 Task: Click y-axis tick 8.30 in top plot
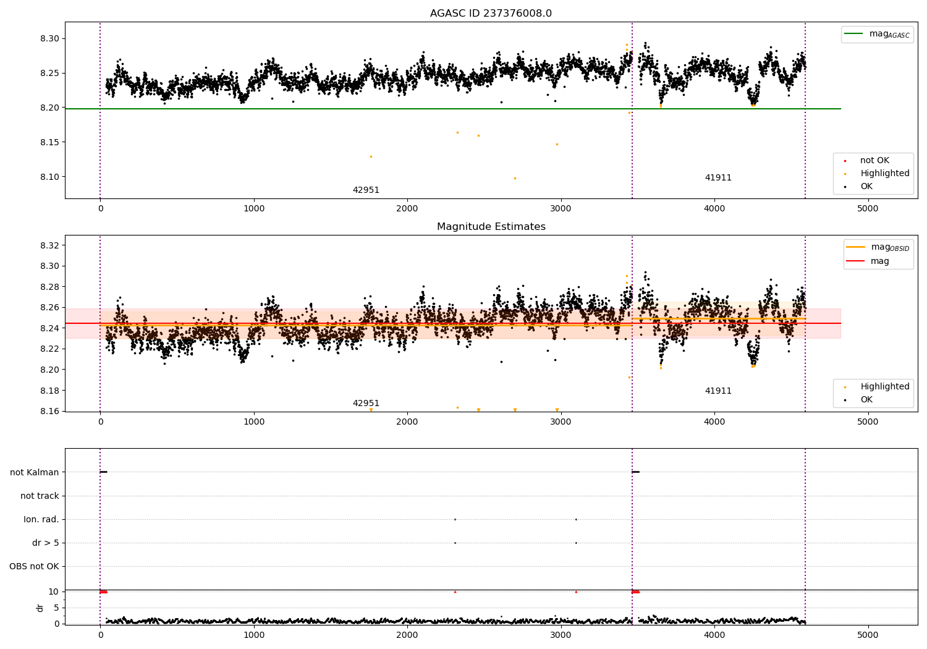tap(49, 38)
